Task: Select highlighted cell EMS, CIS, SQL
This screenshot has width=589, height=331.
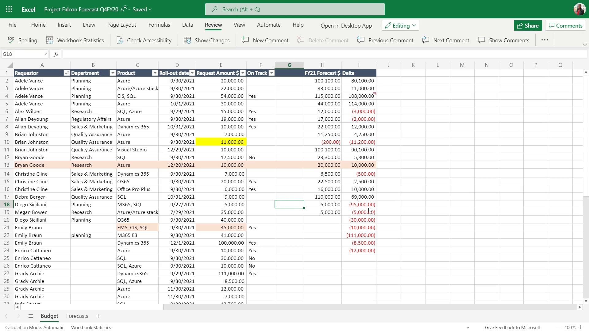Action: click(137, 227)
